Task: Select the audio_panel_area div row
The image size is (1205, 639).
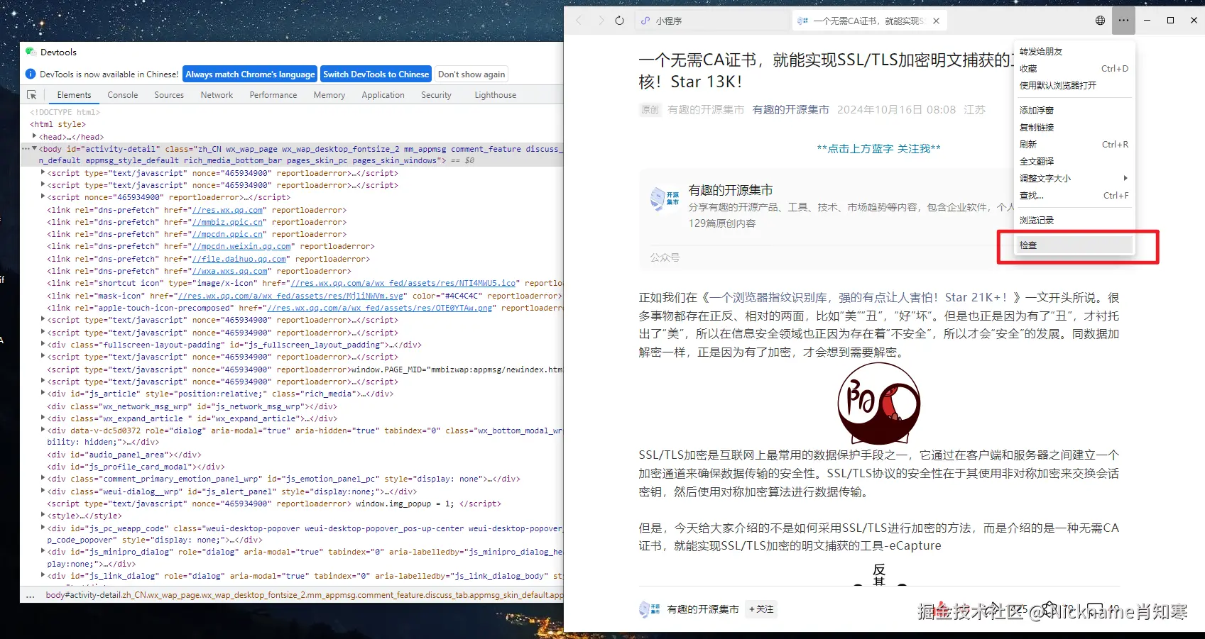Action: 124,455
